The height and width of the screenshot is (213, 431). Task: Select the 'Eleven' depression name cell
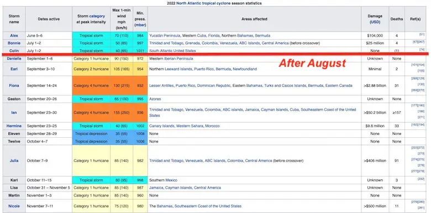[14, 133]
